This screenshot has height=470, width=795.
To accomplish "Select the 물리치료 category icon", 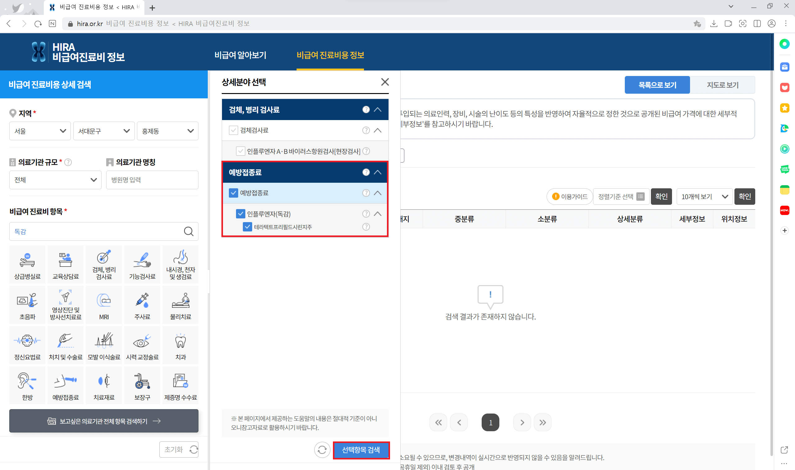I will coord(180,304).
